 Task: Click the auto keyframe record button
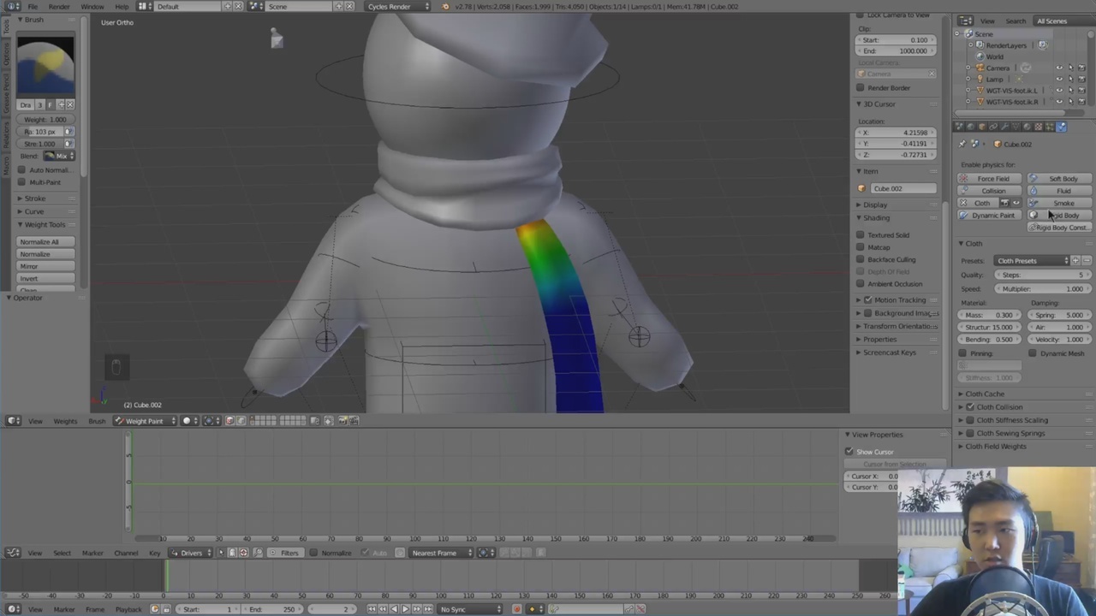516,609
